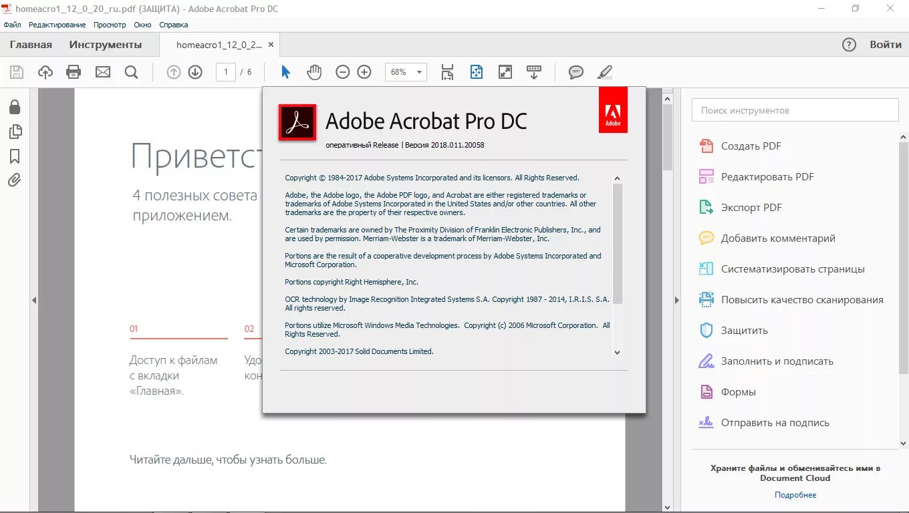The image size is (909, 513).
Task: Follow the Подробнее link
Action: pos(795,495)
